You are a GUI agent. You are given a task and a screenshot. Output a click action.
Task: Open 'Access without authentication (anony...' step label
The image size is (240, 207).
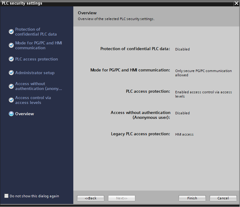point(38,86)
